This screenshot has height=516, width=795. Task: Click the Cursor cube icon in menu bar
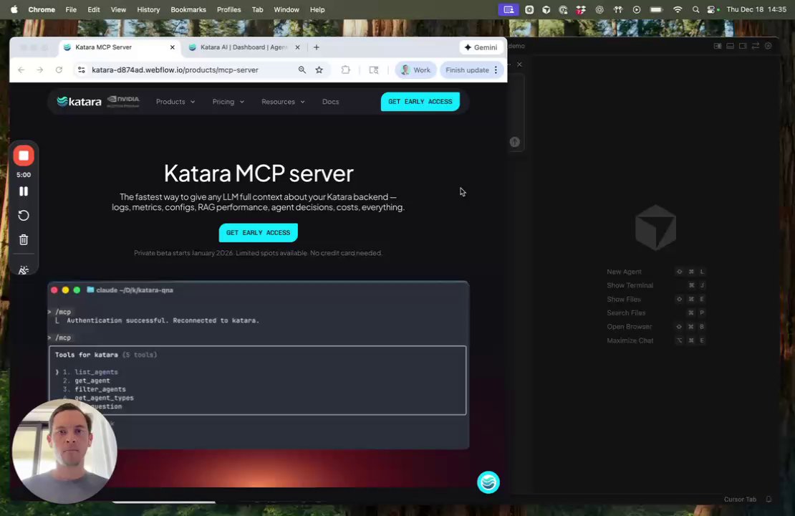tap(546, 9)
